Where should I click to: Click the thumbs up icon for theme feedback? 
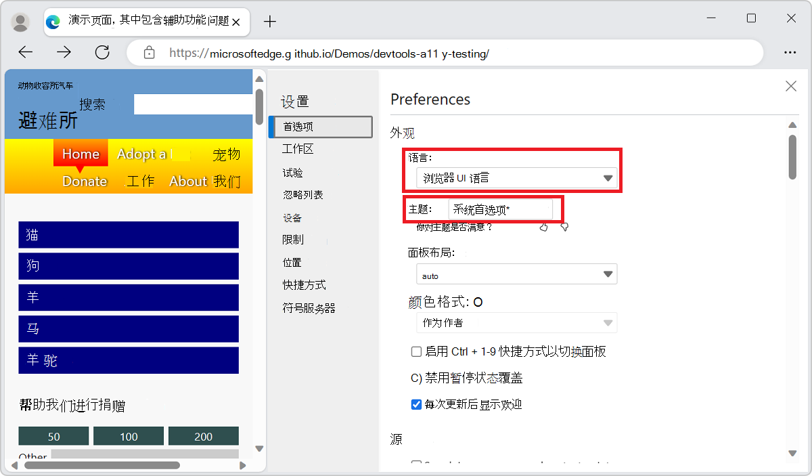[543, 227]
